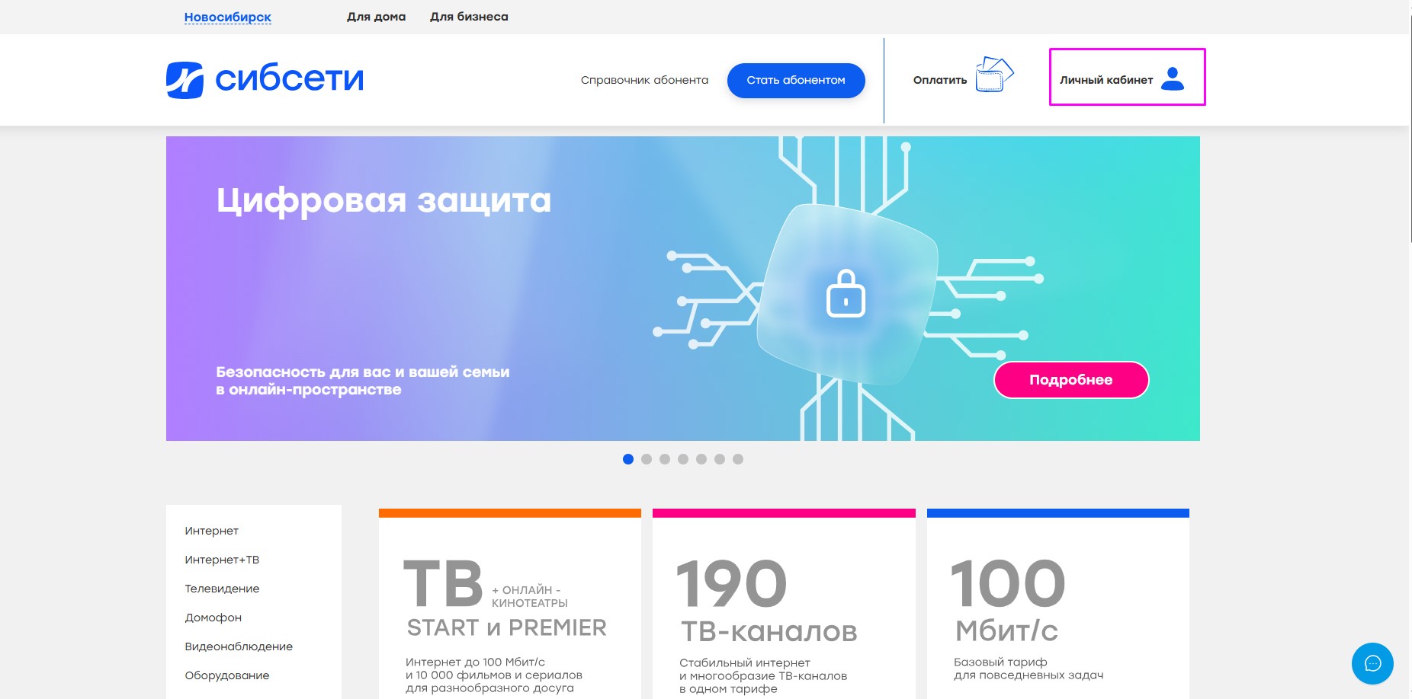1412x699 pixels.
Task: Click the padlock icon on the banner
Action: pyautogui.click(x=846, y=293)
